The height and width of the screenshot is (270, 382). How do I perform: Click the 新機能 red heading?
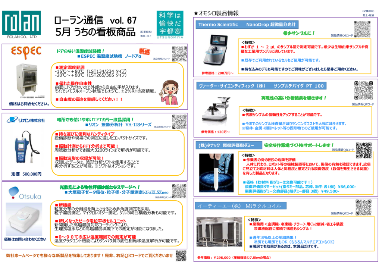pos(63,205)
